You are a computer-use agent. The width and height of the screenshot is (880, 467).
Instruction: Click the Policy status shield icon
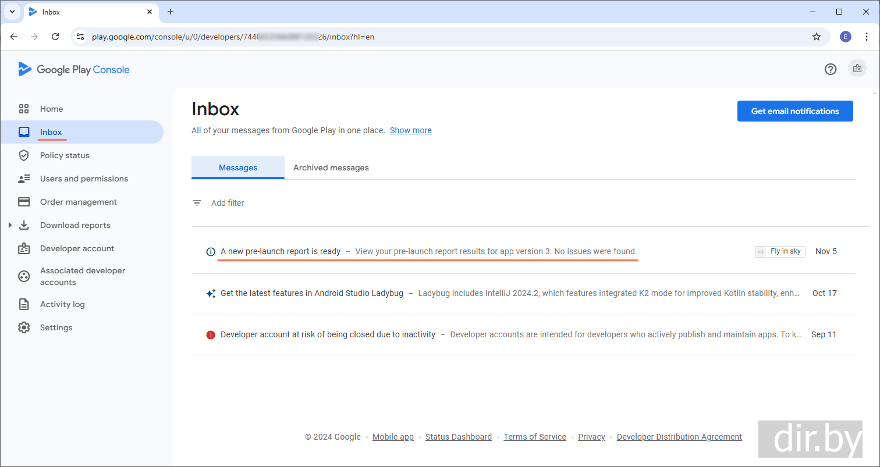24,155
